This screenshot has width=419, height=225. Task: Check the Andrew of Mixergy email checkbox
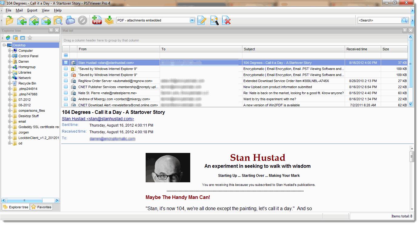click(x=66, y=99)
